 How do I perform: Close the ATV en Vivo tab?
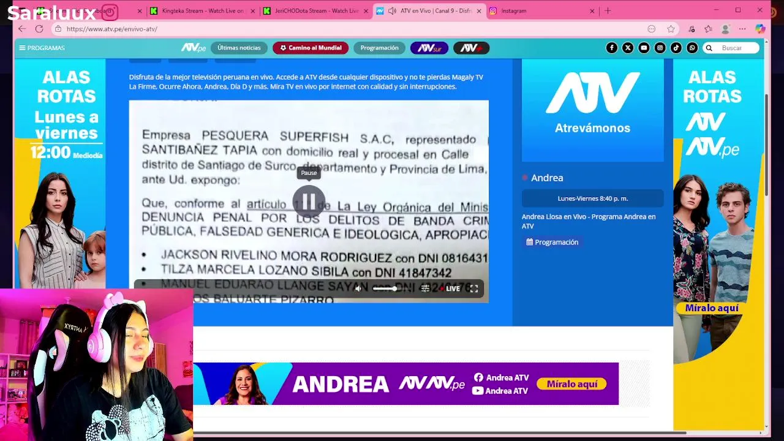pyautogui.click(x=479, y=11)
